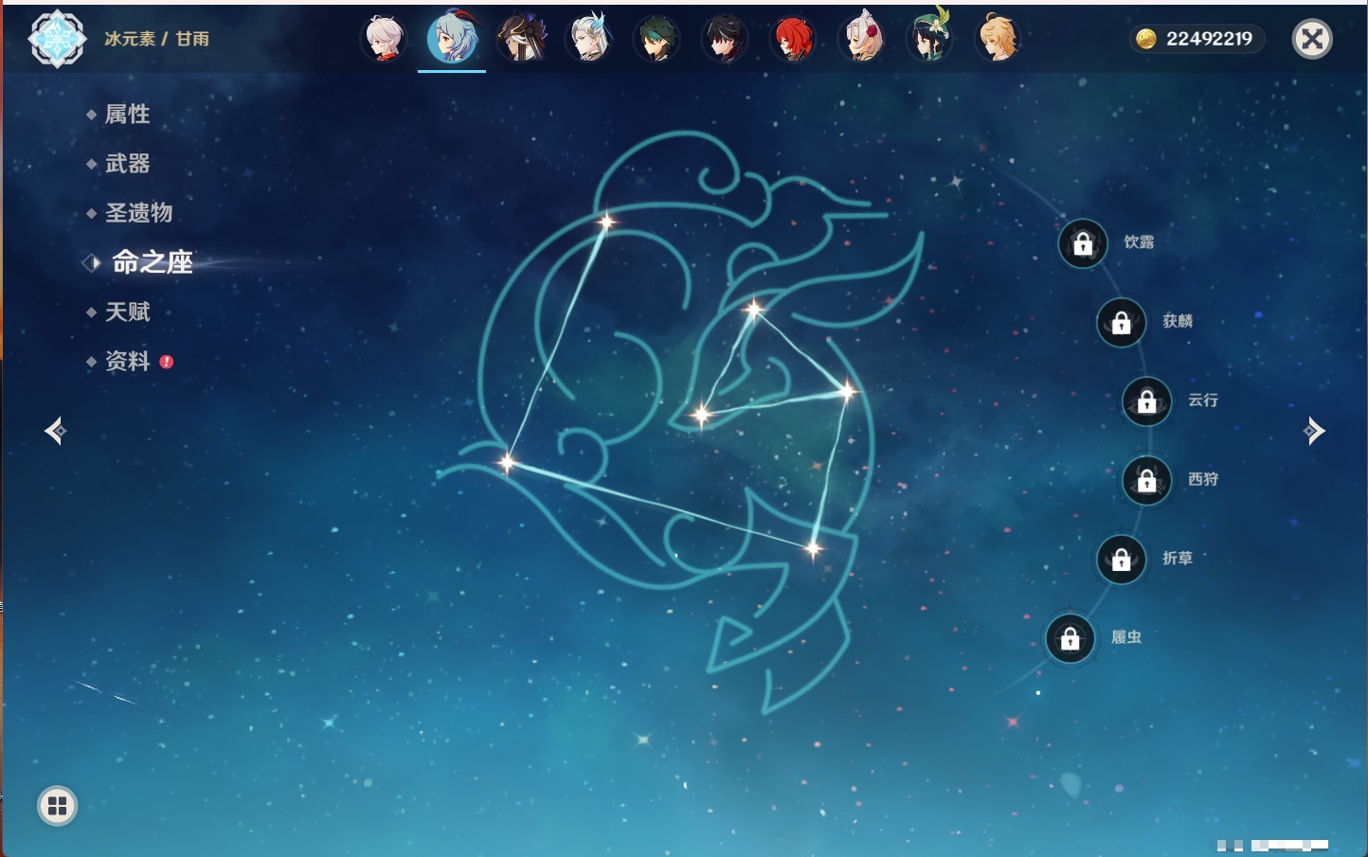Click the 西狩 constellation label
The image size is (1368, 857).
tap(1203, 479)
